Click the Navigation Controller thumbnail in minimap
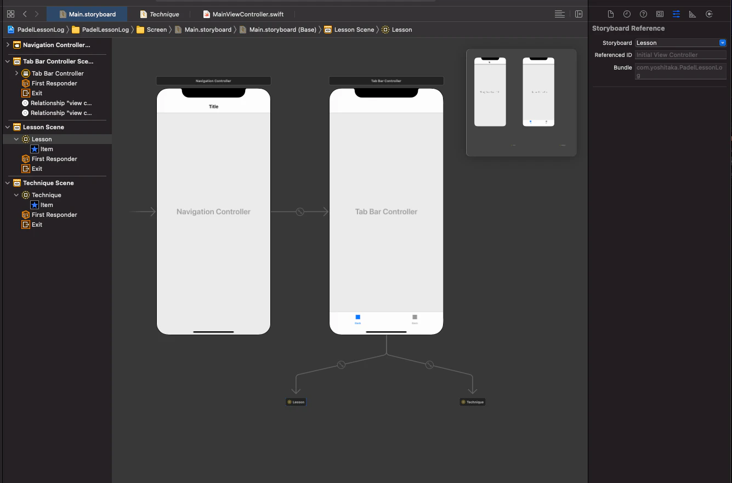Screen dimensions: 732x483 [x=490, y=92]
